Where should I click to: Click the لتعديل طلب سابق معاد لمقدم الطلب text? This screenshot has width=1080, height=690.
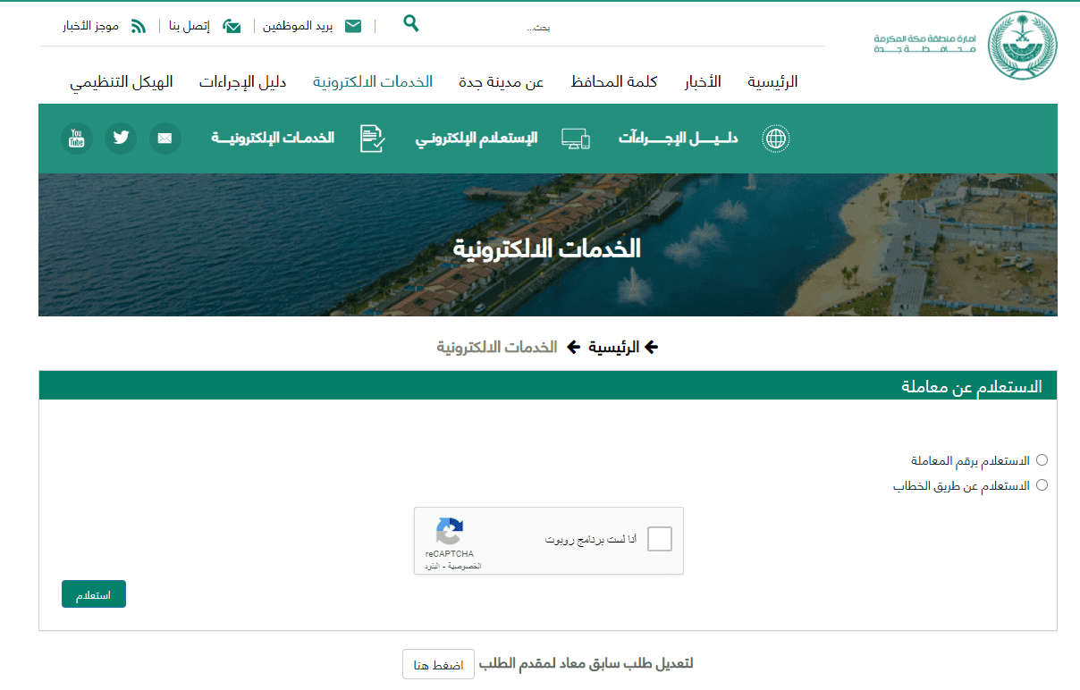(x=586, y=664)
